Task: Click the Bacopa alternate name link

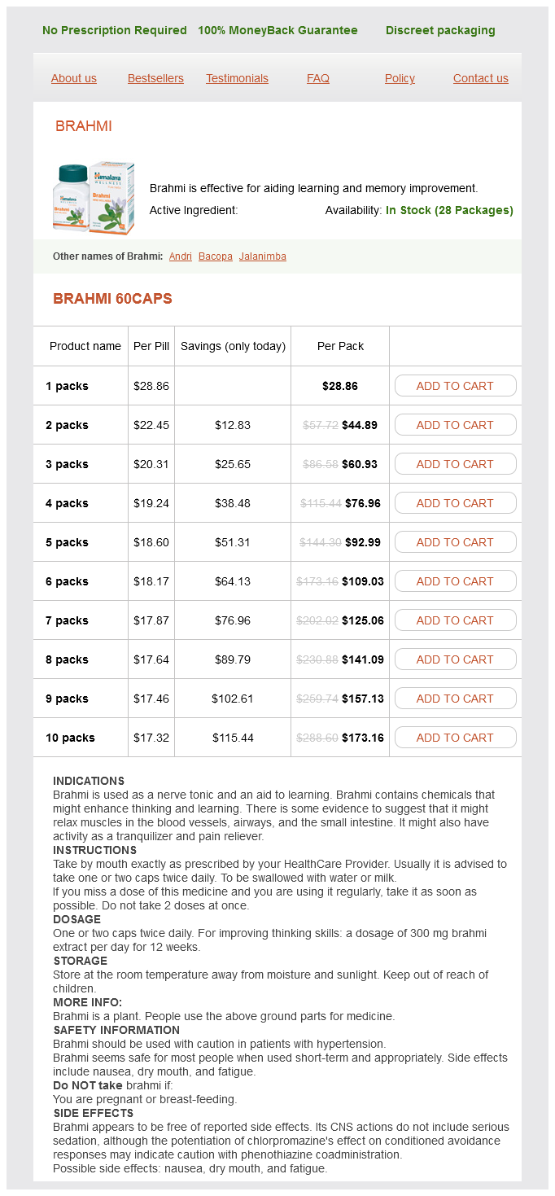Action: click(216, 256)
